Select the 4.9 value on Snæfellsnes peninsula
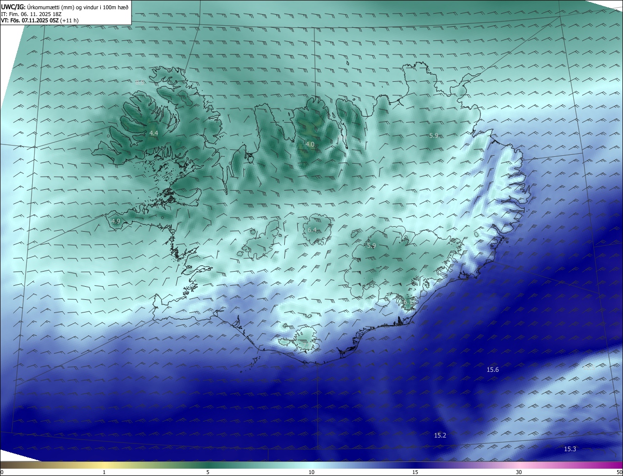 116,221
